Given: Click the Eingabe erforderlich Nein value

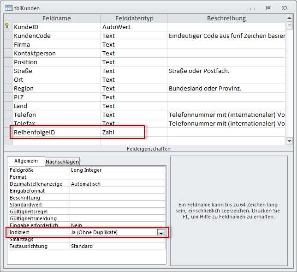Looking at the screenshot, I should point(117,225).
